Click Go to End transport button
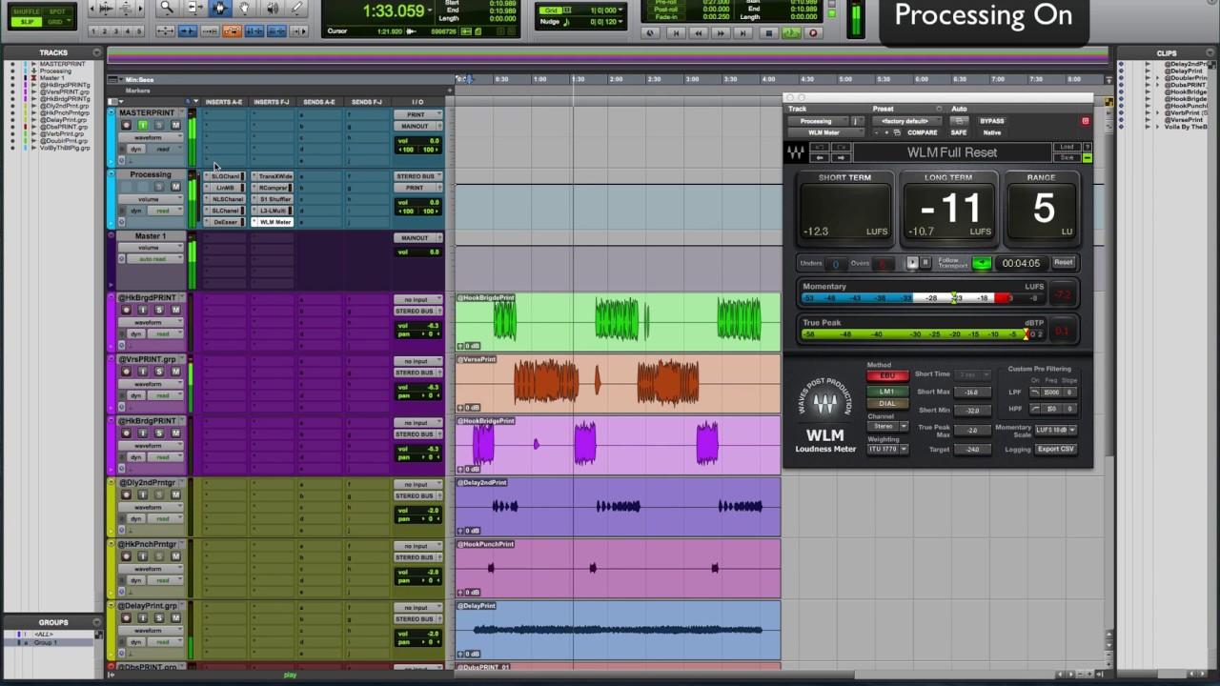 tap(743, 33)
